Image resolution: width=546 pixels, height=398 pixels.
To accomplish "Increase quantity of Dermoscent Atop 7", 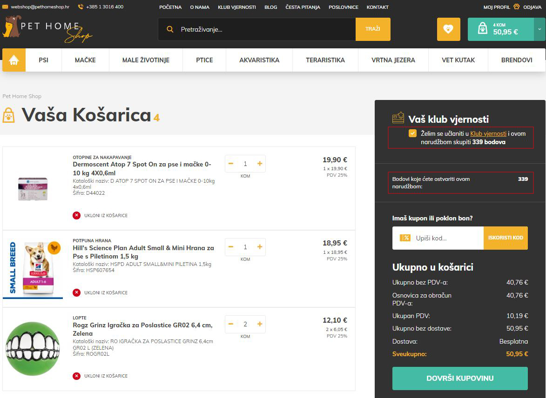I will [260, 164].
